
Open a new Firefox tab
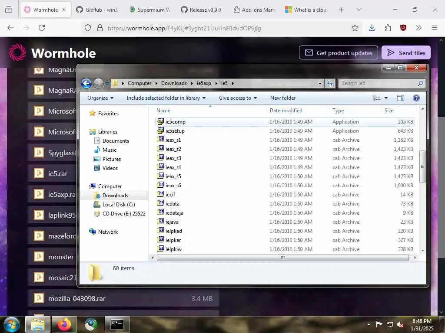(x=342, y=10)
